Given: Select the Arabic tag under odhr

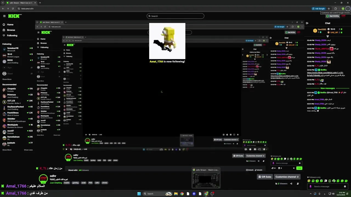Looking at the screenshot, I should (x=67, y=183).
